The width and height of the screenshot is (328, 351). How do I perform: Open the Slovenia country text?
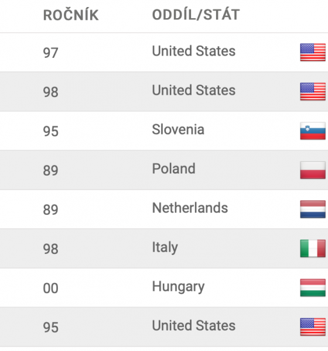coord(178,129)
